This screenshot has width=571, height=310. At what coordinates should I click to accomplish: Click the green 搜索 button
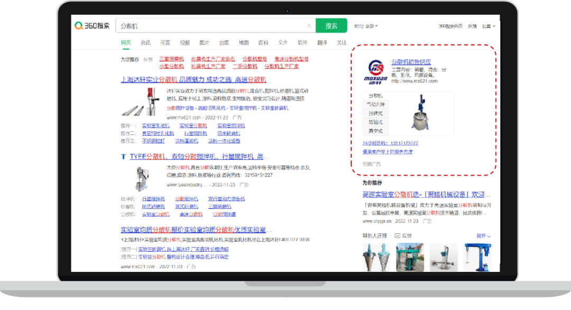(x=331, y=26)
